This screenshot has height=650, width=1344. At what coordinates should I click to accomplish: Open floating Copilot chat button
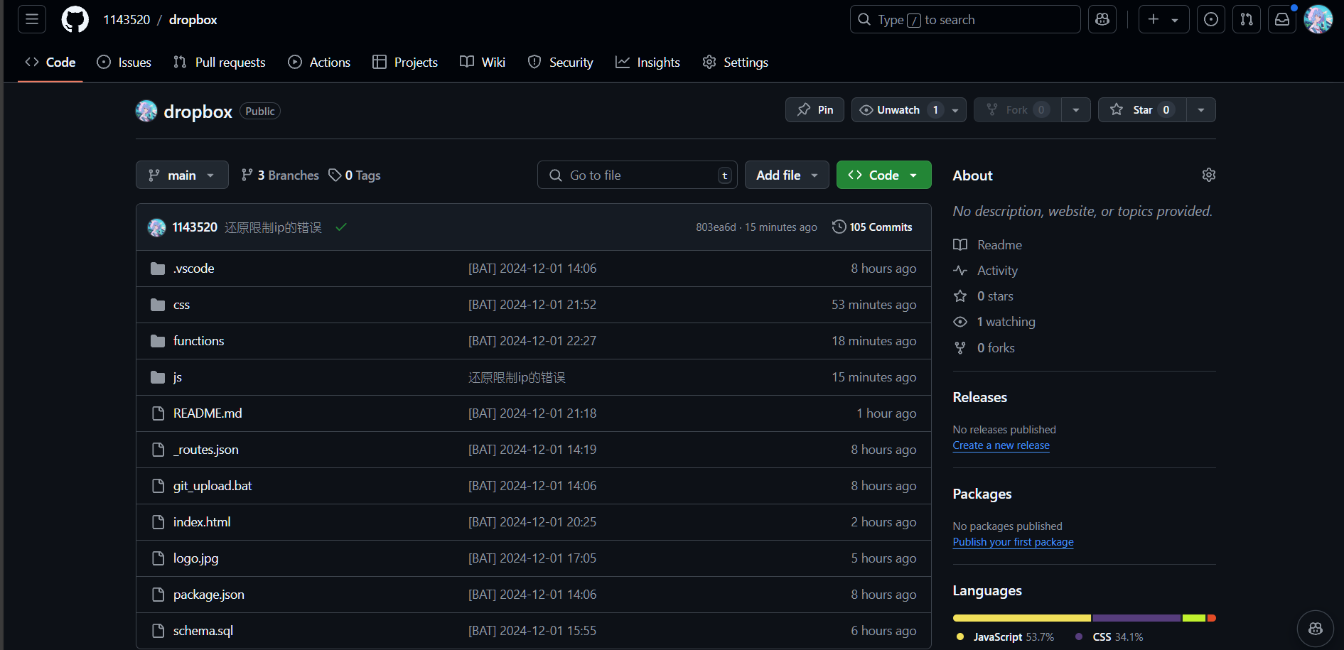coord(1315,629)
